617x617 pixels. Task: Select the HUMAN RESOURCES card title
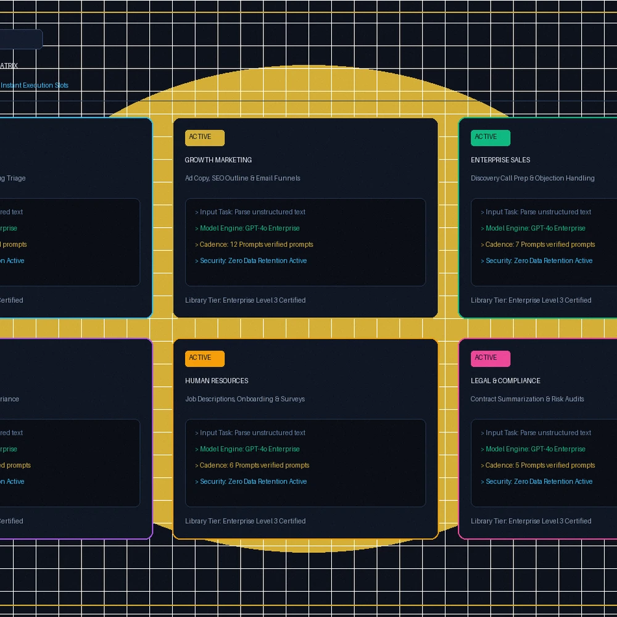[217, 381]
